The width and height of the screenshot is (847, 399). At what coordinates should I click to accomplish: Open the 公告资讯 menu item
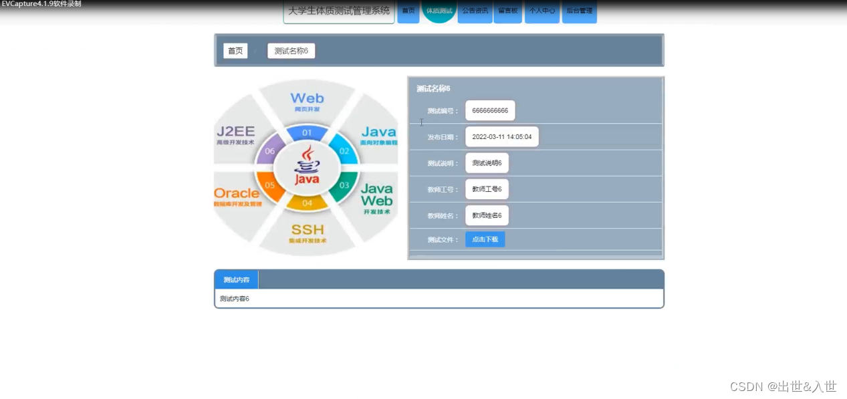coord(475,11)
